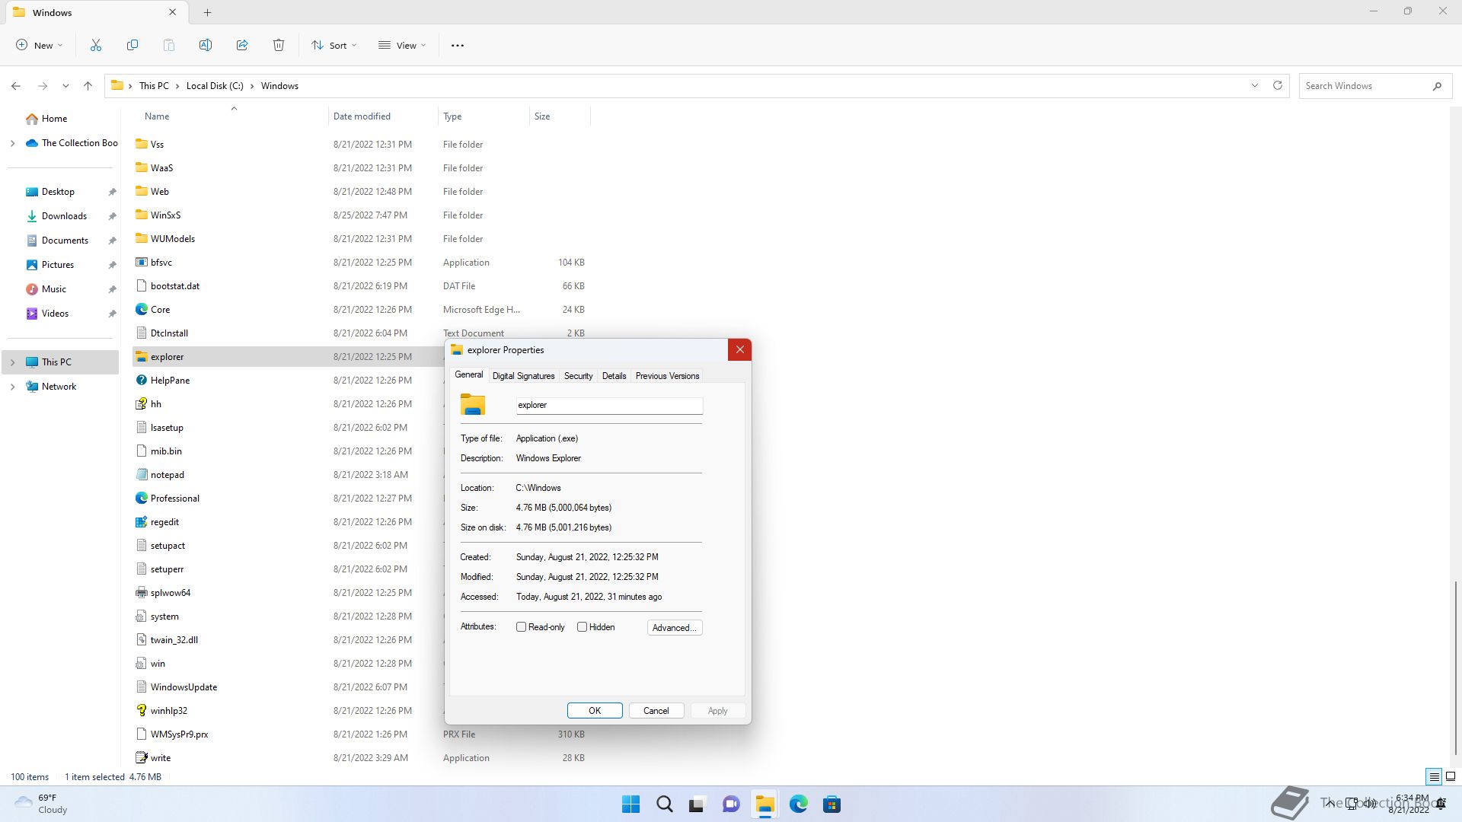Click the explorer filename text field
This screenshot has height=822, width=1462.
[609, 406]
